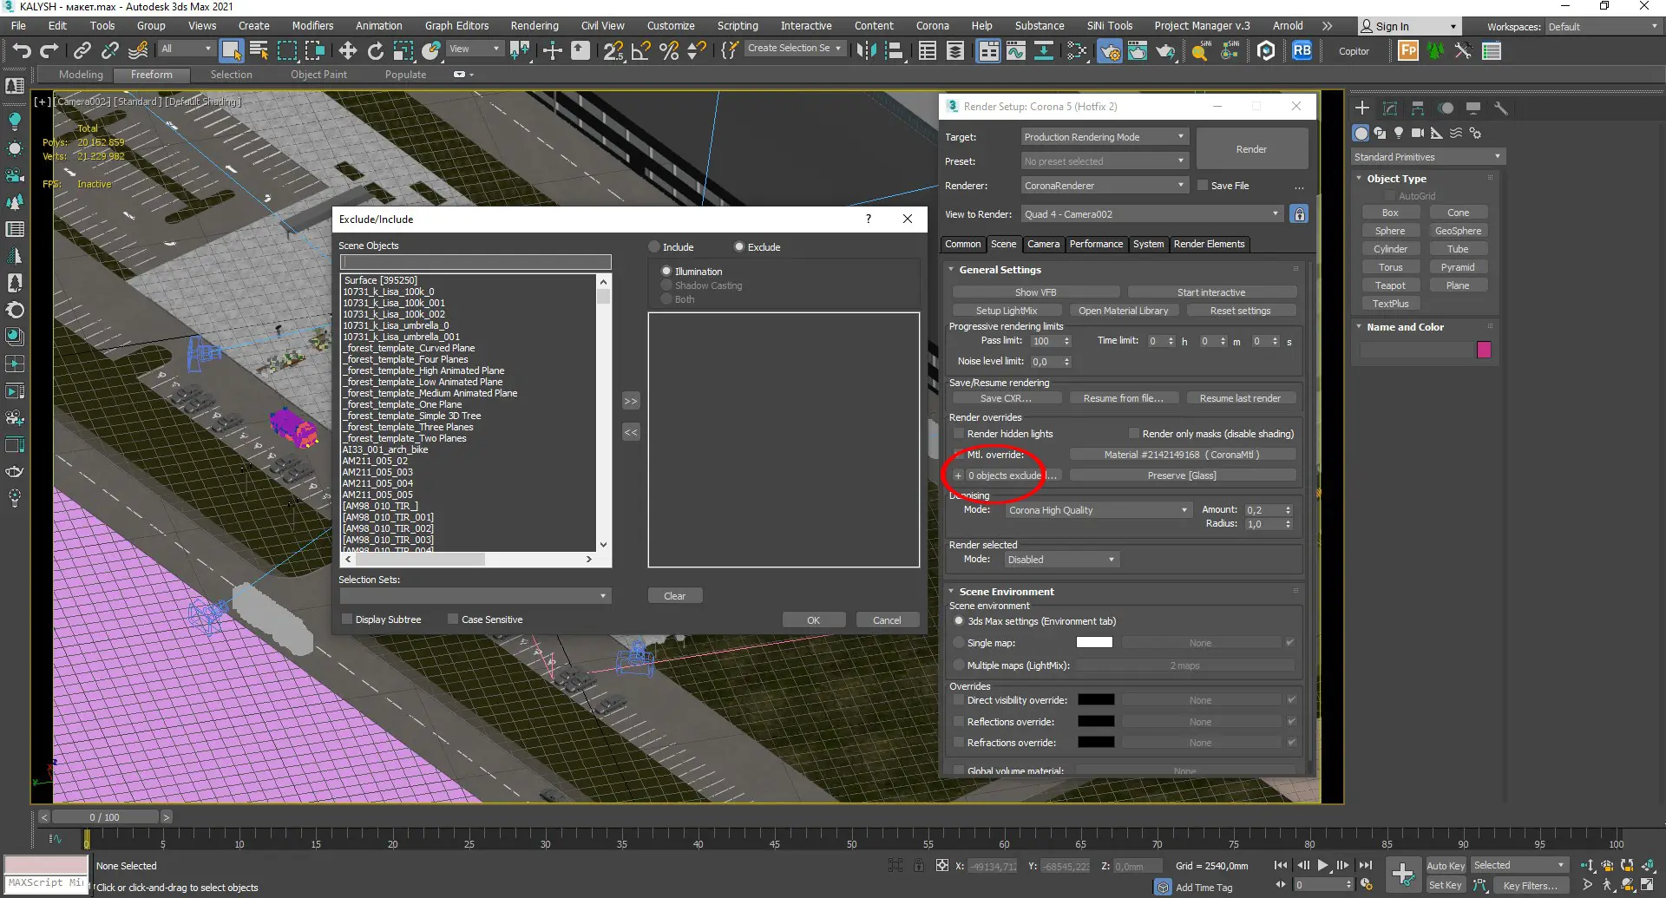Open the Curve Editor icon
This screenshot has width=1666, height=898.
(x=1016, y=51)
